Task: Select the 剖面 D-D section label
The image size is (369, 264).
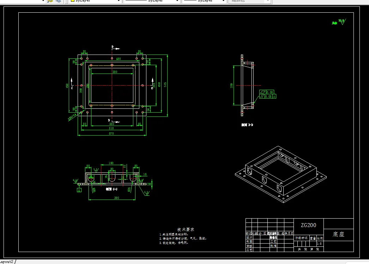Action: (x=247, y=125)
